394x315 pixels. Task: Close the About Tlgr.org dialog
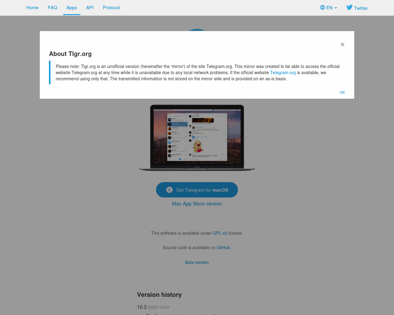342,45
